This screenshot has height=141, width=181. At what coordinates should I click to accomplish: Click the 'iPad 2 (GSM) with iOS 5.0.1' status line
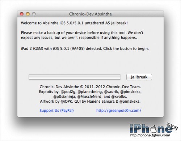85,48
